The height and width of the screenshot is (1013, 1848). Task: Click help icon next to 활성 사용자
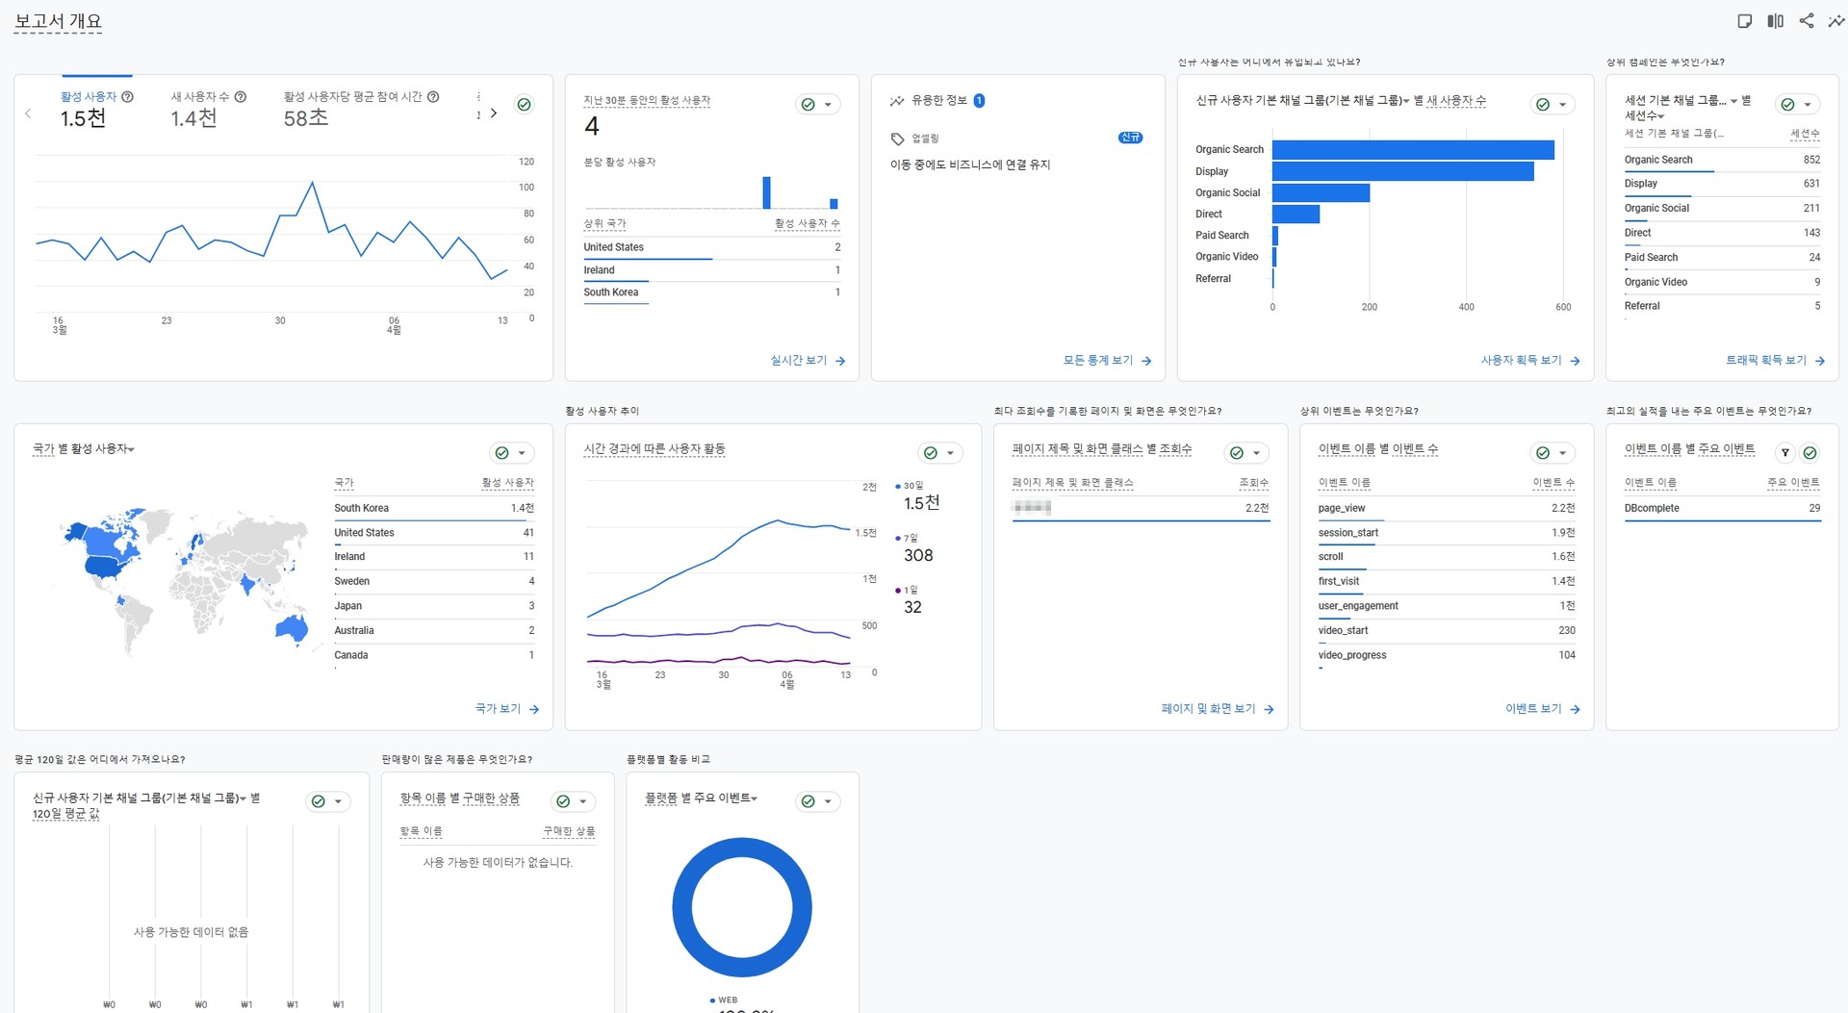tap(128, 97)
